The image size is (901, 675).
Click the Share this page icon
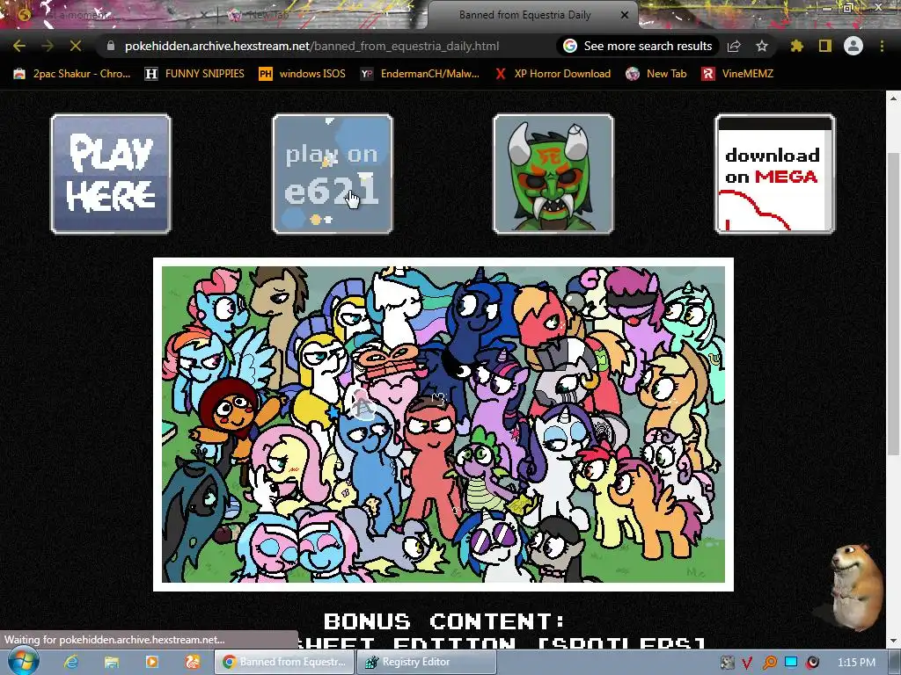click(734, 46)
